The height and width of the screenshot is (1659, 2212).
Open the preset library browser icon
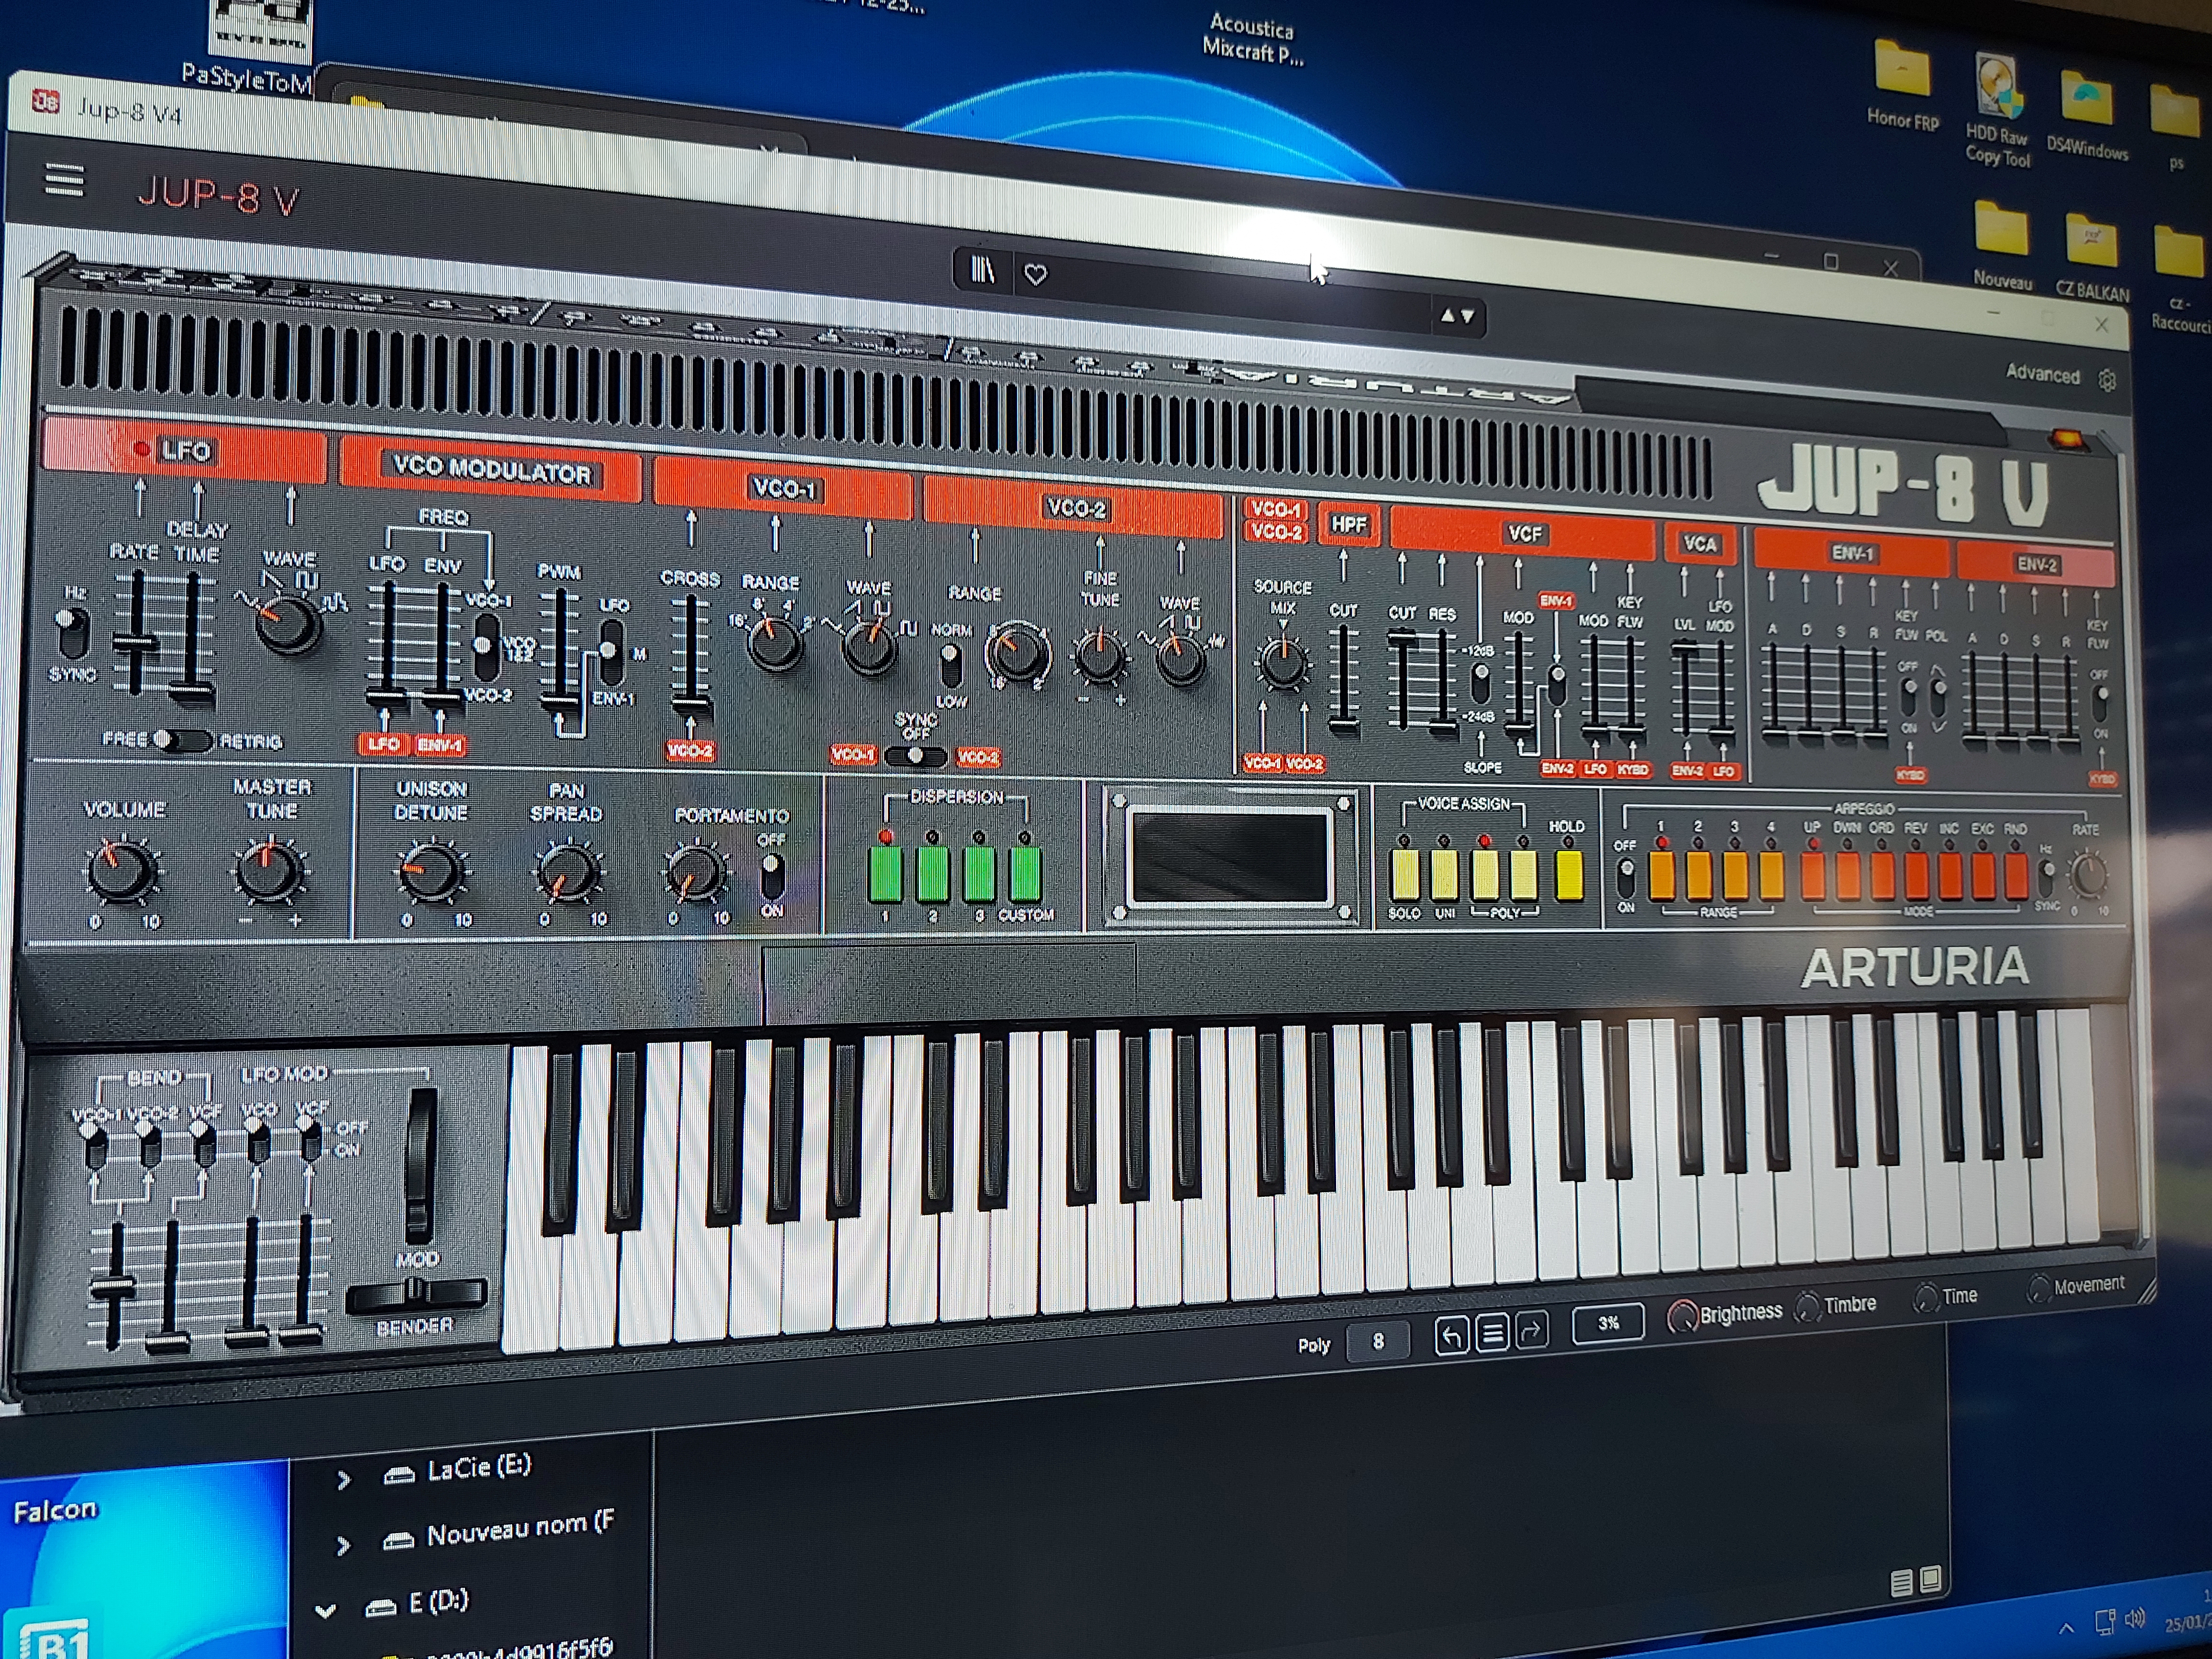(x=983, y=270)
